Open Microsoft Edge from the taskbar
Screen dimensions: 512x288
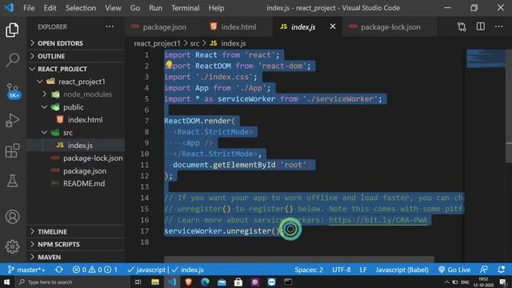pyautogui.click(x=205, y=282)
